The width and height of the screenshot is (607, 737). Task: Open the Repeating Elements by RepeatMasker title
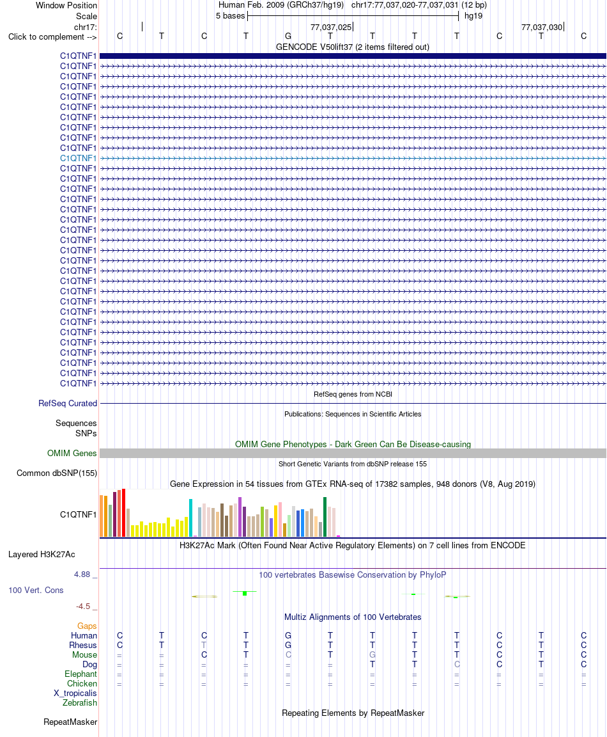click(353, 713)
